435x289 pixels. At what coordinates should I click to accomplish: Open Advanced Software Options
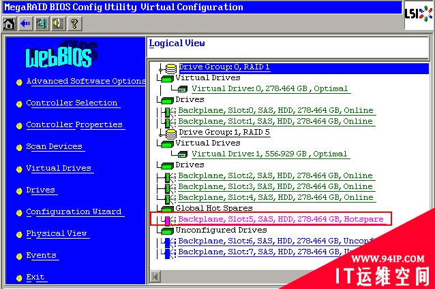point(86,81)
